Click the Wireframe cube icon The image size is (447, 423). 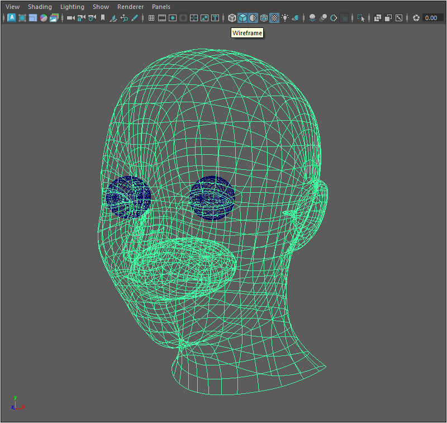[232, 18]
